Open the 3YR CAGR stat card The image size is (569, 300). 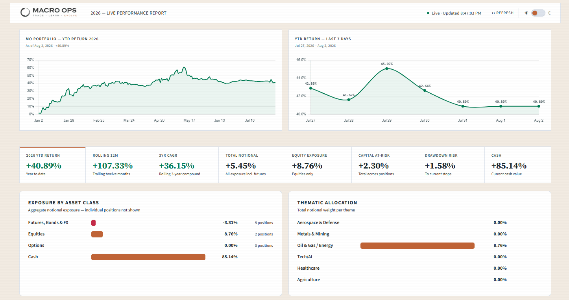point(185,165)
